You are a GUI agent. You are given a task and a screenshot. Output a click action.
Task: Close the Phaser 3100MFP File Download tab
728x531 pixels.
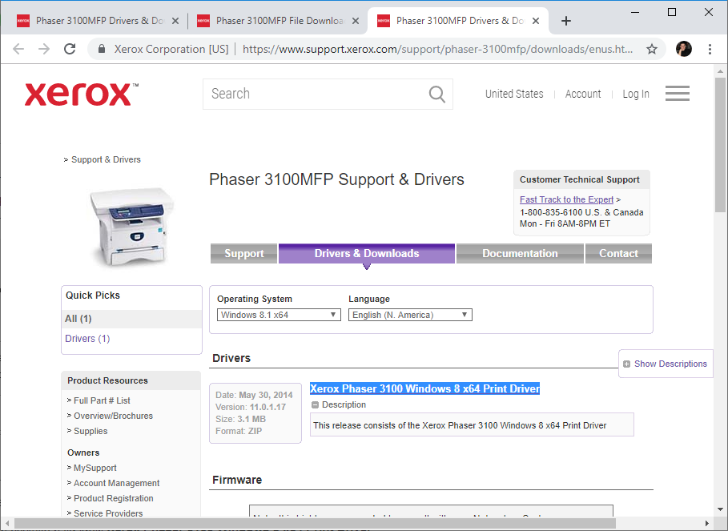pyautogui.click(x=355, y=21)
